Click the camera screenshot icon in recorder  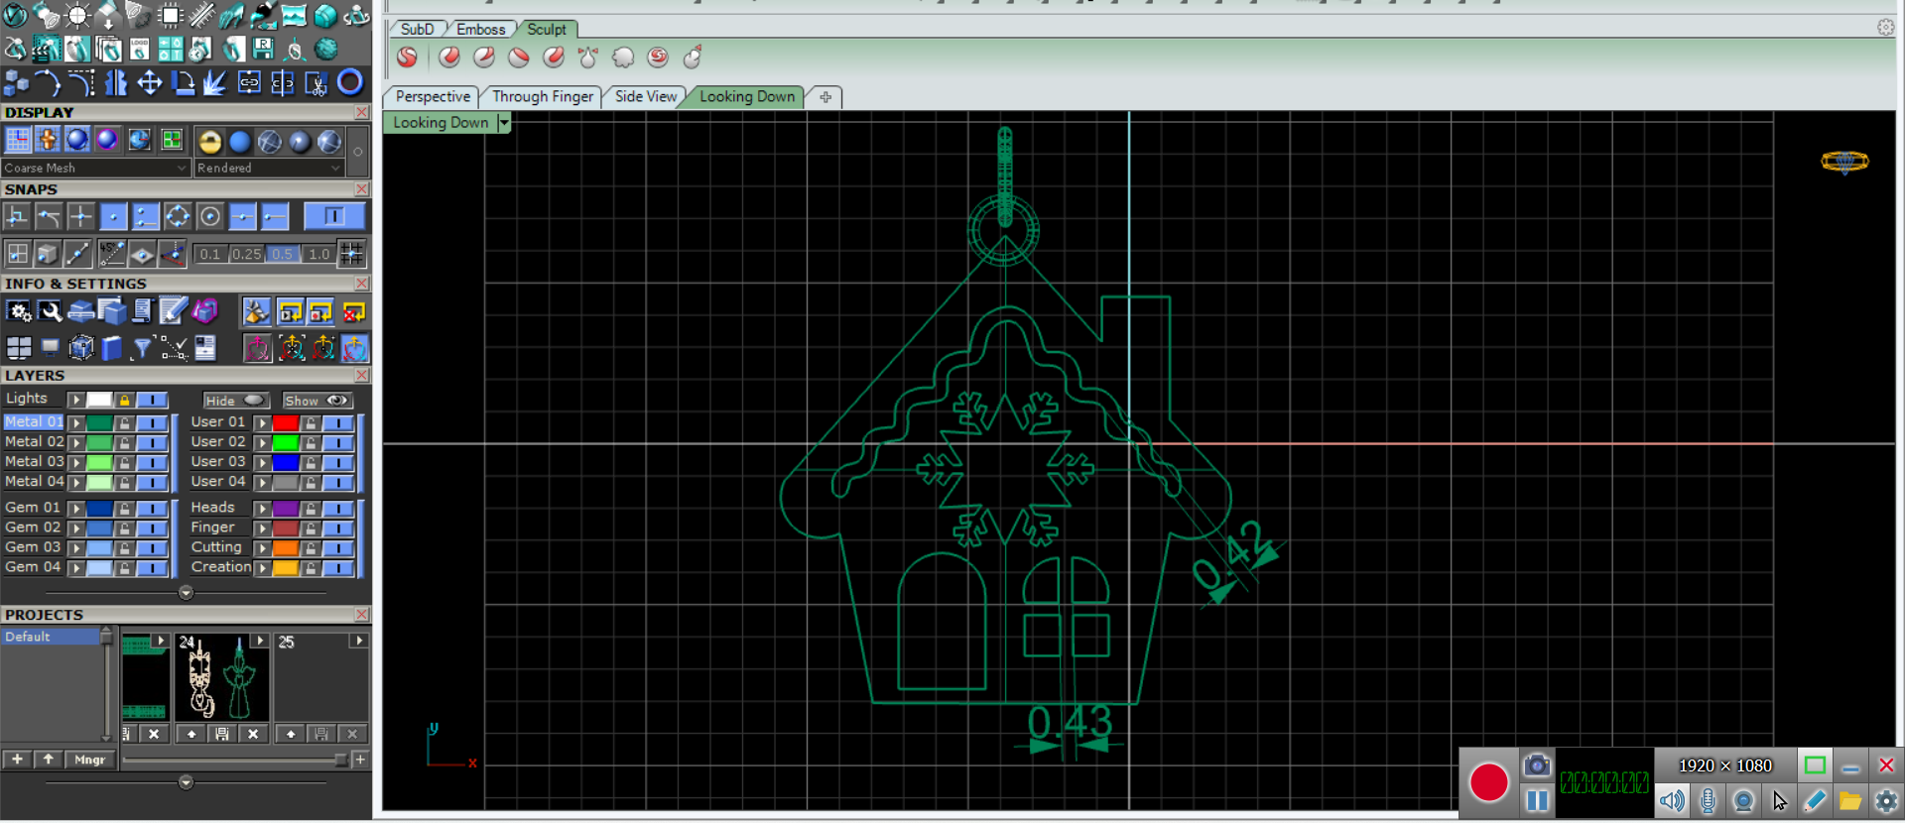tap(1537, 764)
